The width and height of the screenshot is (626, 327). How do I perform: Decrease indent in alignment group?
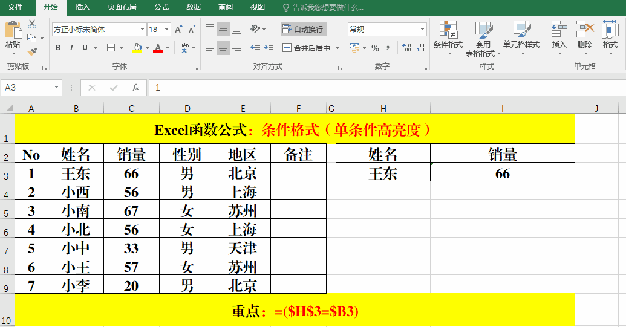click(255, 48)
